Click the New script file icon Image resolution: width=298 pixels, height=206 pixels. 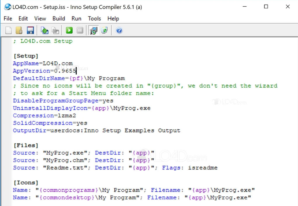(x=9, y=30)
